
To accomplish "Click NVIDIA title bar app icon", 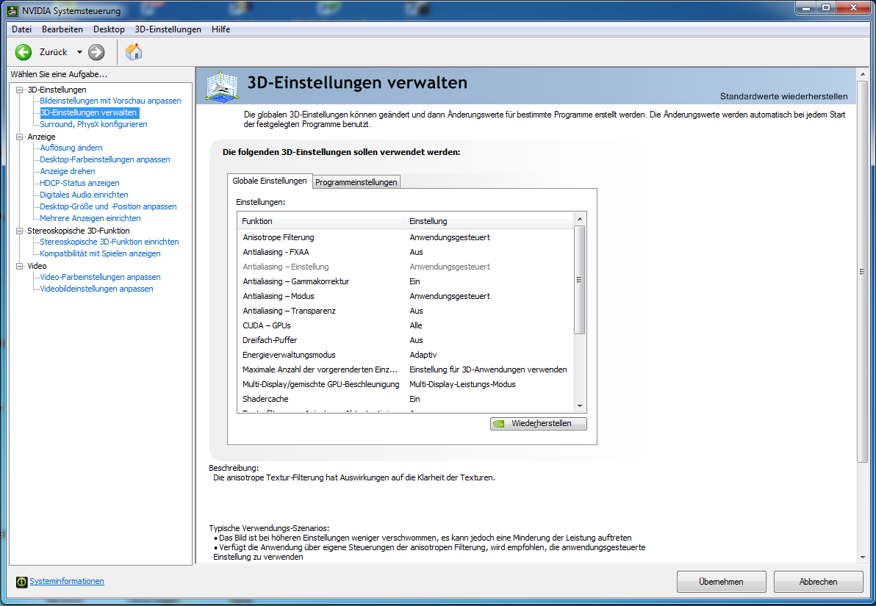I will point(12,10).
